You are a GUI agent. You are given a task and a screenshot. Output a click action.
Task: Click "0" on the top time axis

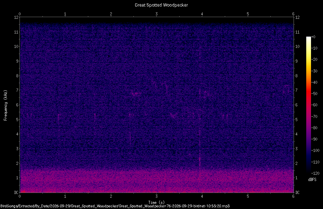(x=20, y=14)
